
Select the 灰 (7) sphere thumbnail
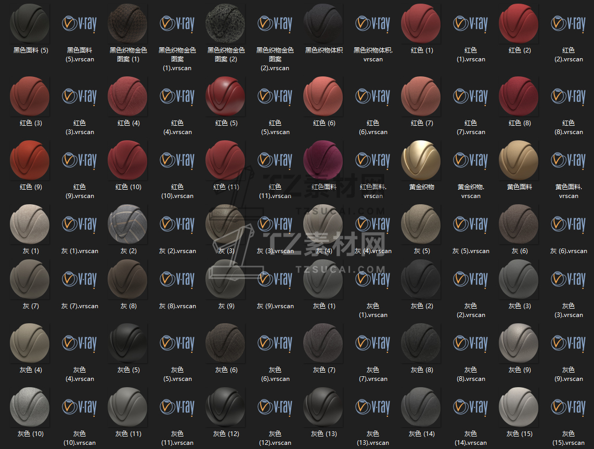pos(30,279)
